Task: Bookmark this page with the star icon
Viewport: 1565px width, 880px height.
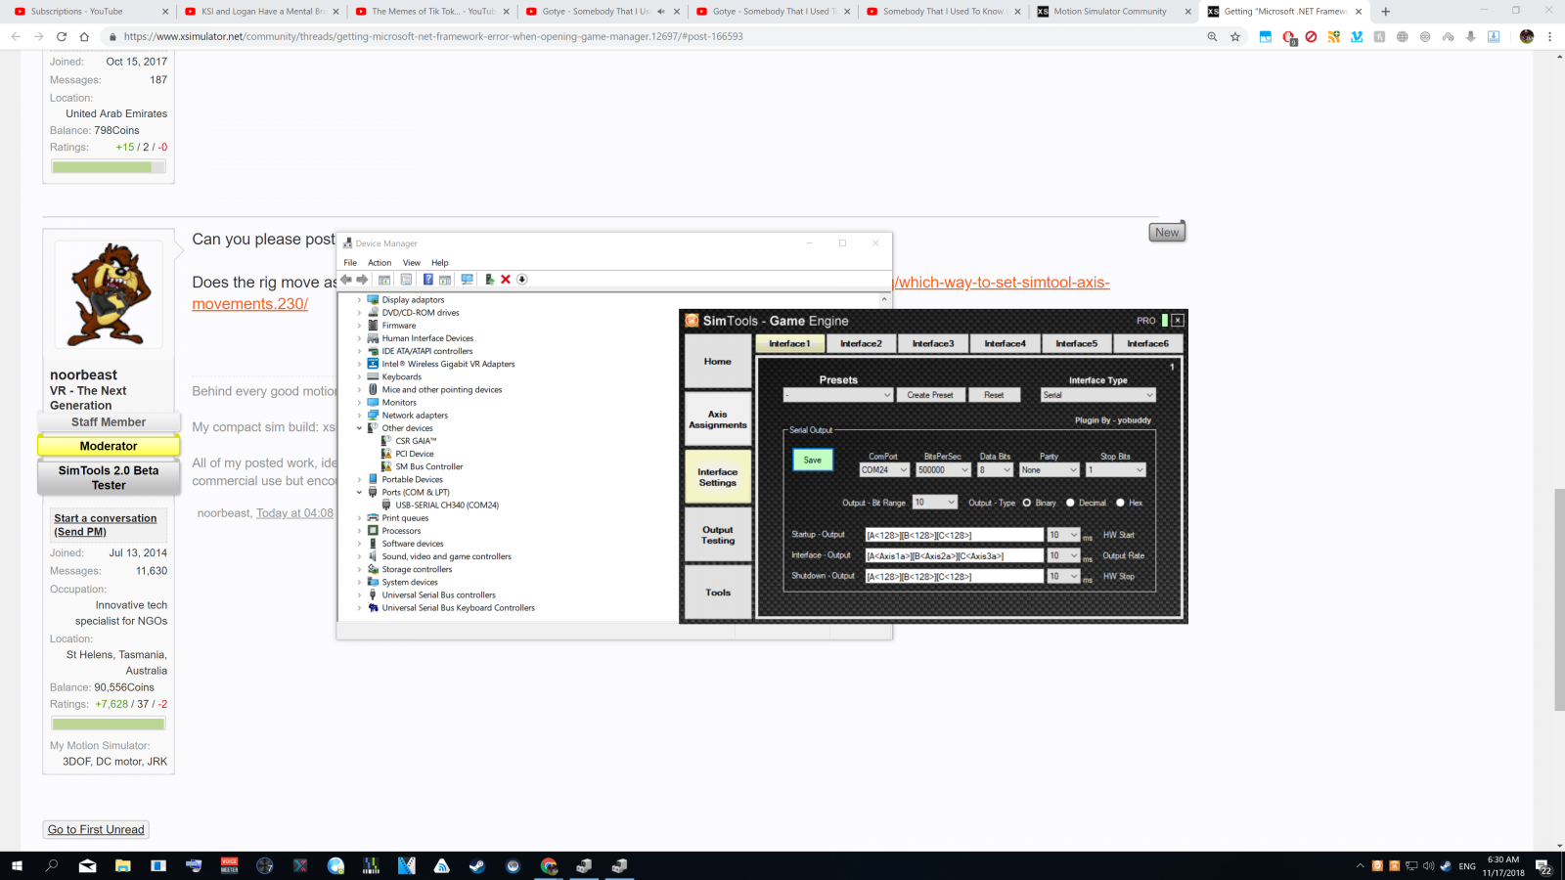Action: pos(1235,36)
